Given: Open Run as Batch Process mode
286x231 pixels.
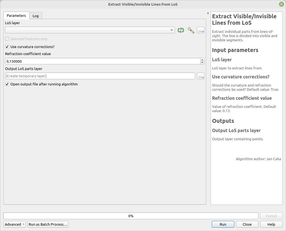Looking at the screenshot, I should point(48,224).
